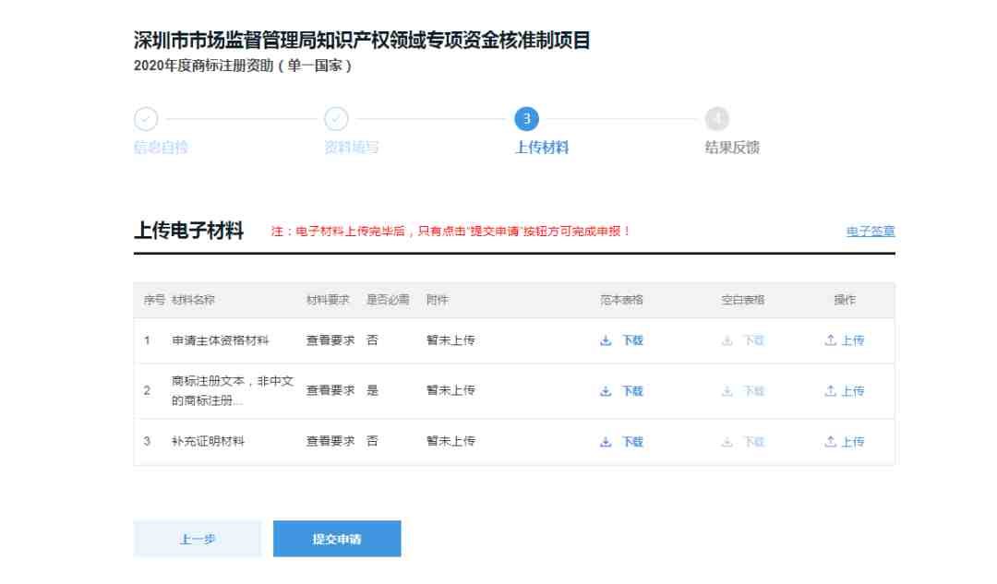Click the 商标注册文本 material name cell
997x584 pixels.
pos(233,391)
